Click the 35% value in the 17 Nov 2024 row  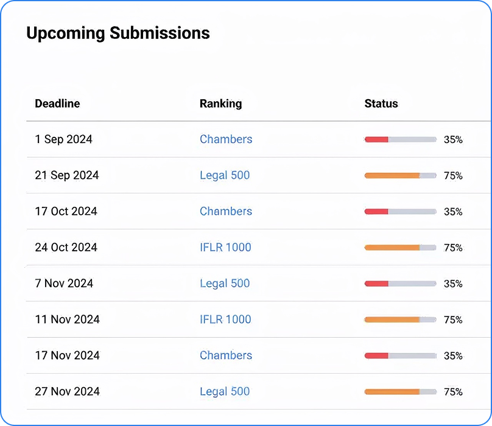(453, 356)
